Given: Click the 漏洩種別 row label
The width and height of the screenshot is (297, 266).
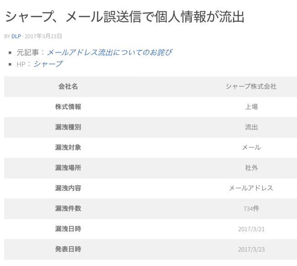Looking at the screenshot, I should click(x=68, y=127).
